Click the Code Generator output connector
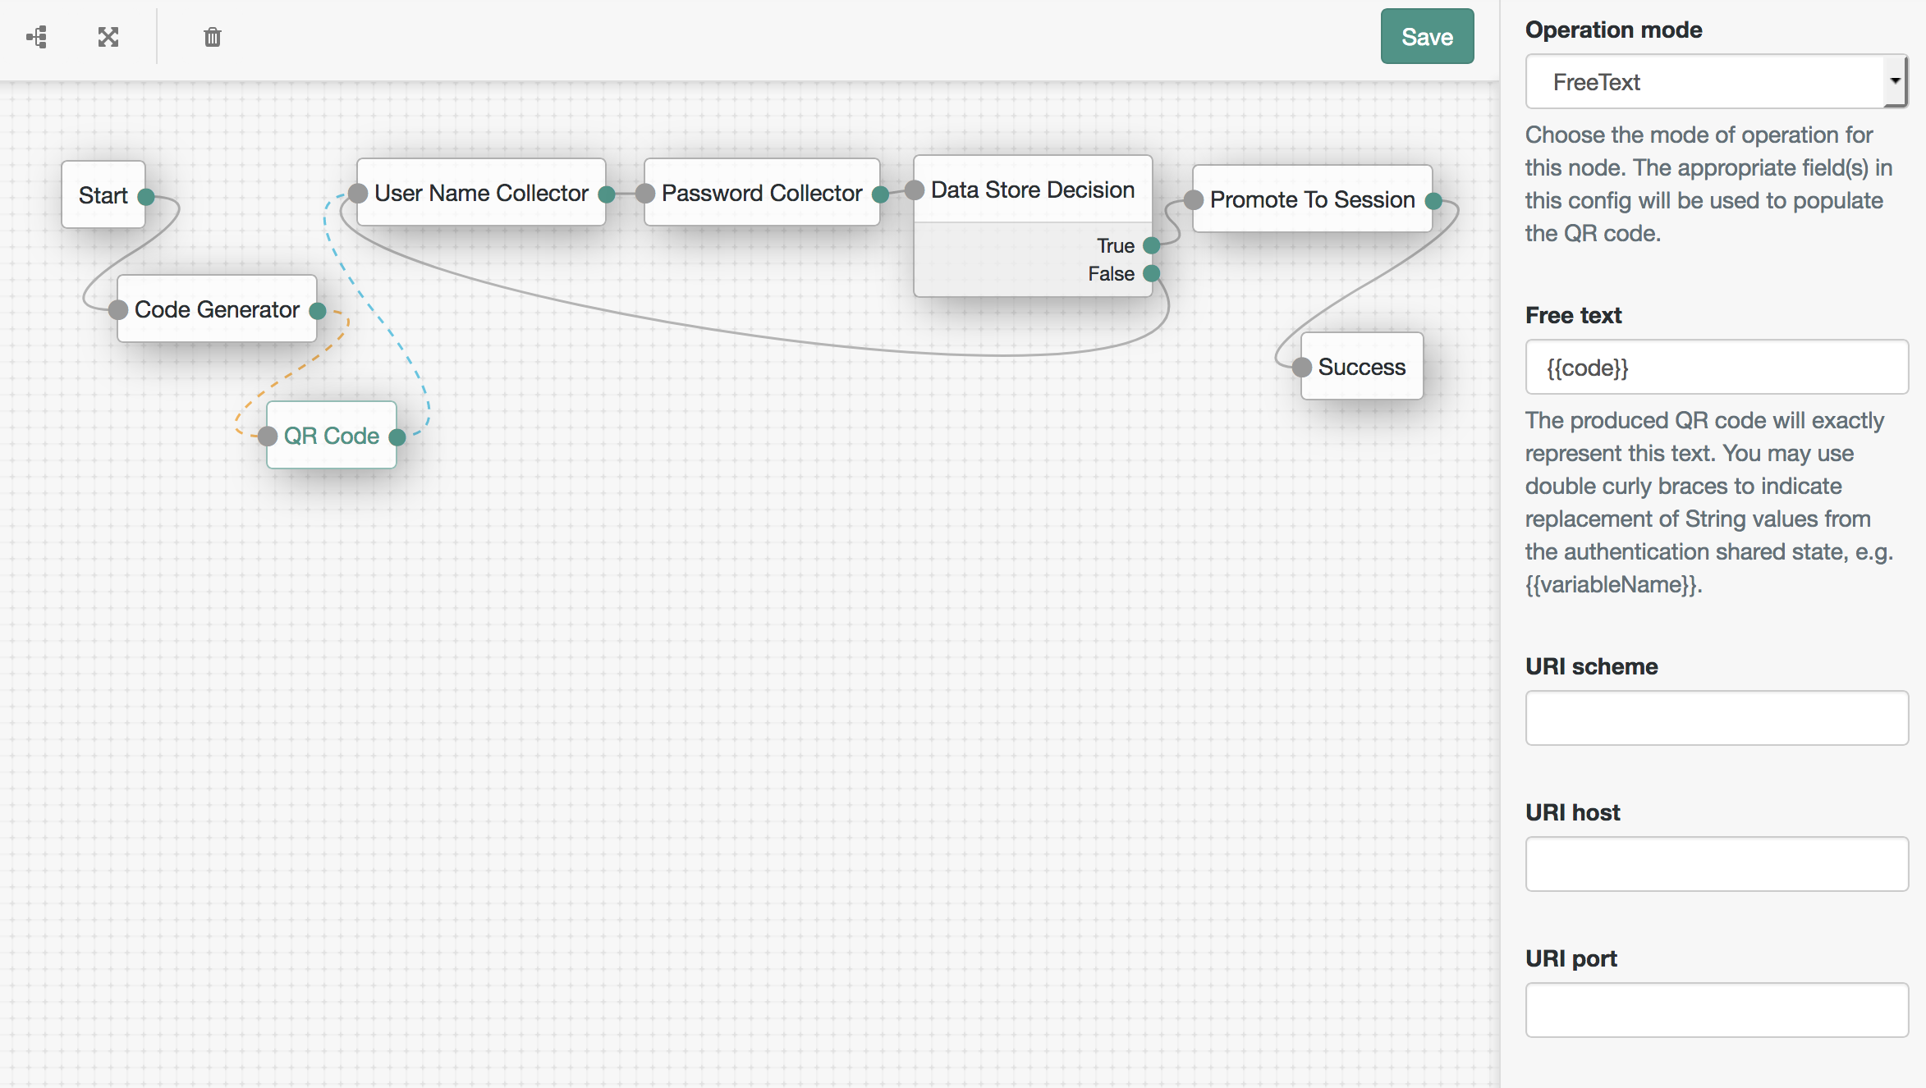 (318, 311)
